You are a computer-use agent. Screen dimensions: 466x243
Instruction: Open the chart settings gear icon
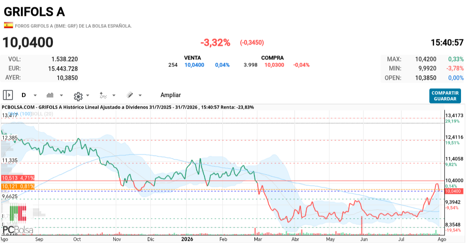(78, 96)
